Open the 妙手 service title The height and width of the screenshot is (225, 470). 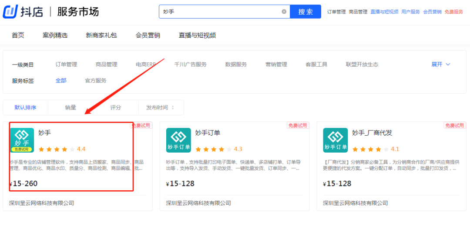(x=45, y=133)
